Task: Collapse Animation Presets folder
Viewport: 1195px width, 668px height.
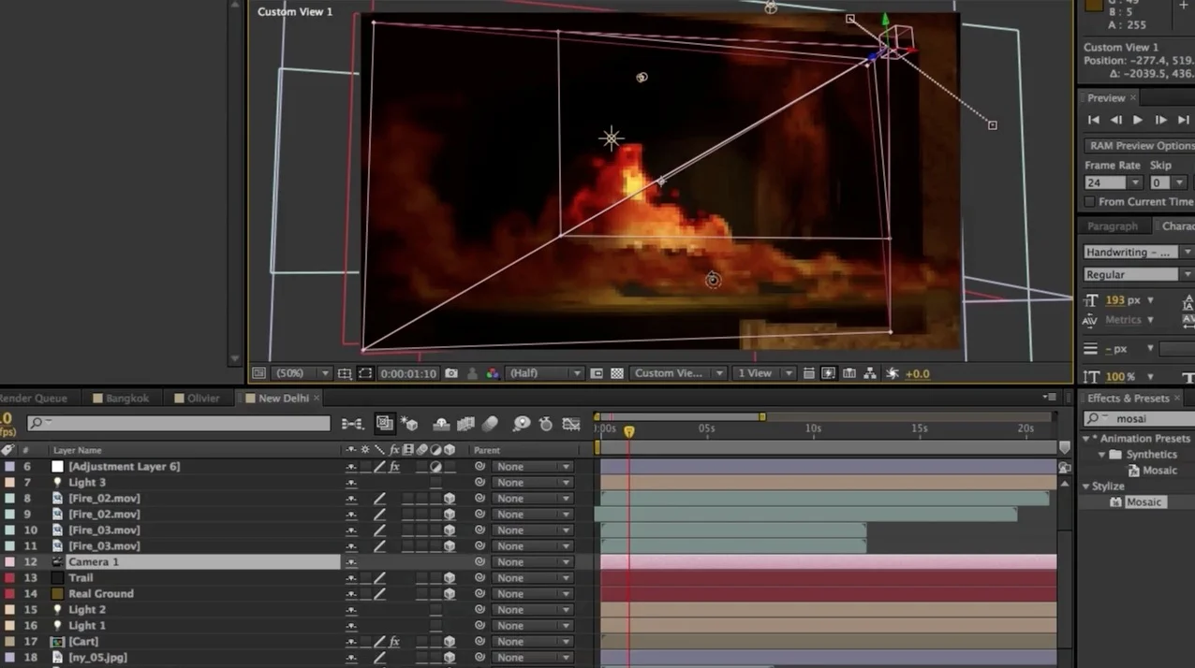Action: [1086, 439]
